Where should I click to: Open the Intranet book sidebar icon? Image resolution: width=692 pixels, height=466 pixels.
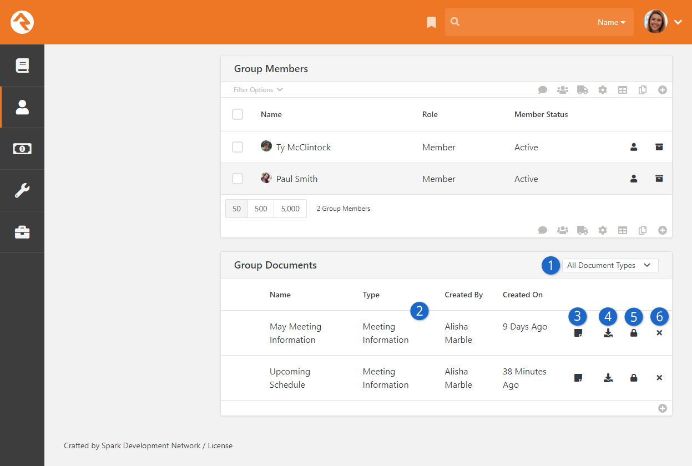pyautogui.click(x=22, y=65)
